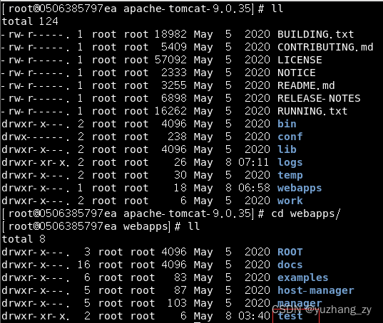Click size 83 on the examples row
Viewport: 383px width, 323px height.
(x=180, y=278)
